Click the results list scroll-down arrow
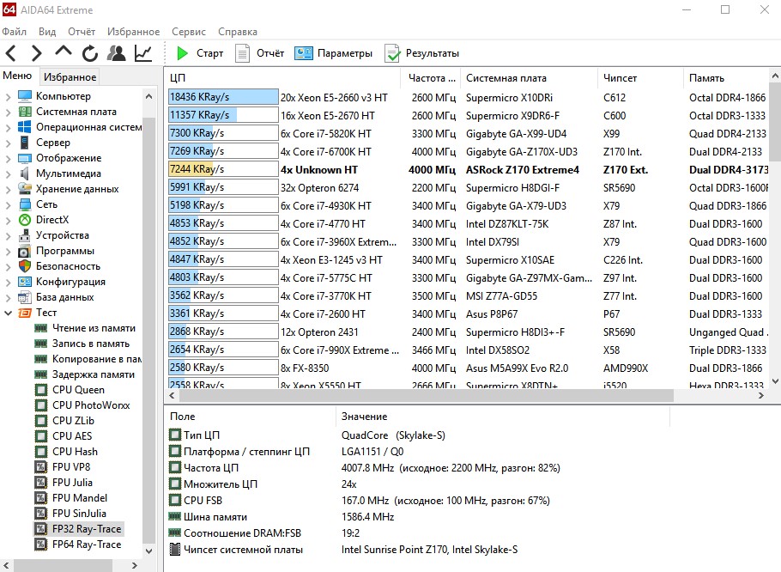The height and width of the screenshot is (572, 781). pos(776,381)
